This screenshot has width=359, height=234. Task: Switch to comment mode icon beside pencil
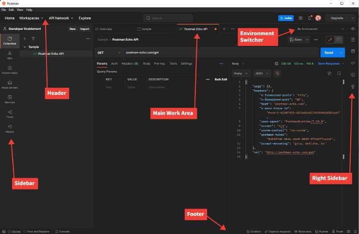click(x=338, y=40)
